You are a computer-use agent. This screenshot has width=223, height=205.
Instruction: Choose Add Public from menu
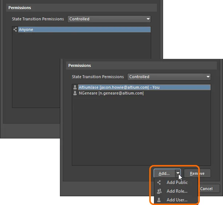point(176,182)
